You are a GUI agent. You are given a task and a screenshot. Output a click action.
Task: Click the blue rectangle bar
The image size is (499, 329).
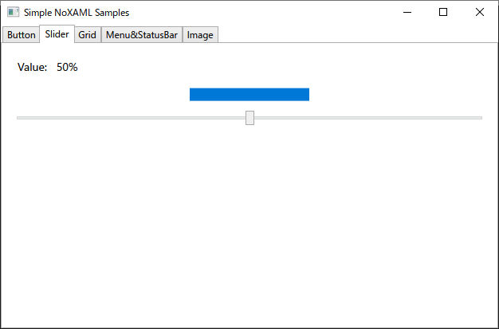(x=249, y=95)
